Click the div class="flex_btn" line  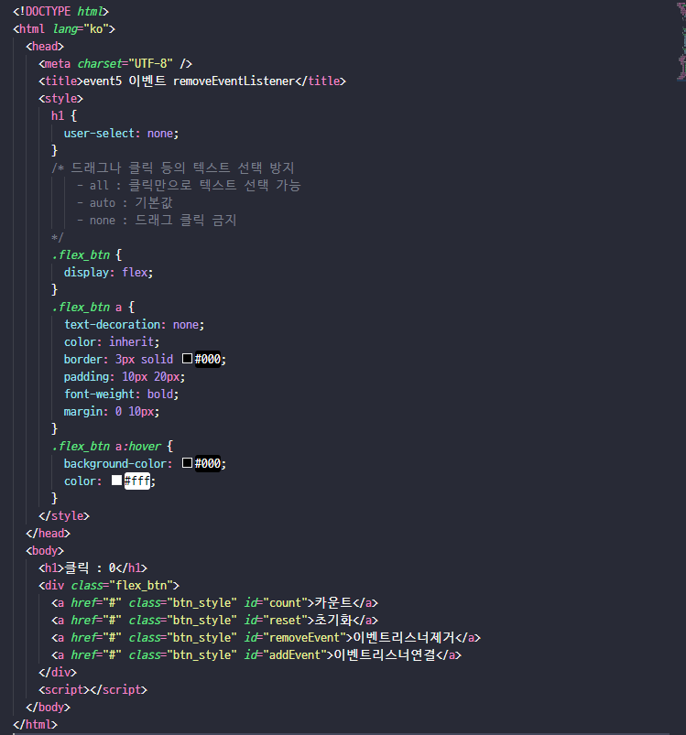click(x=109, y=585)
